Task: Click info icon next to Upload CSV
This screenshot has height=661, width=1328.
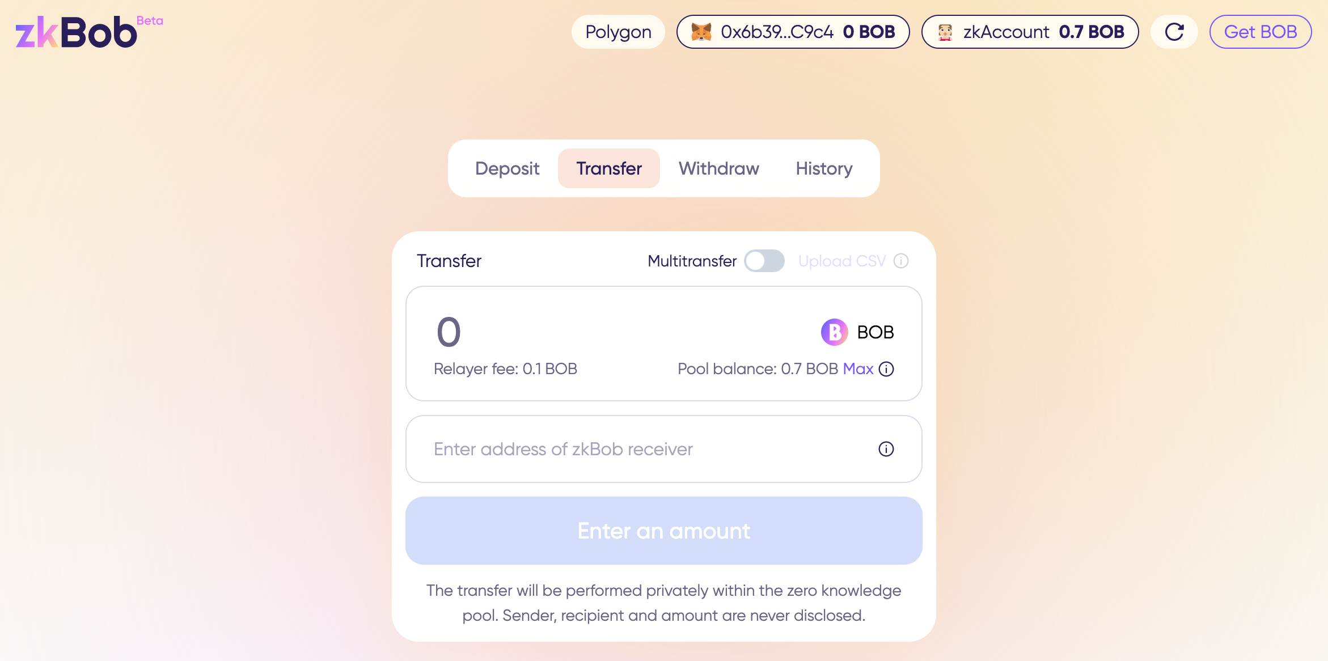Action: pos(901,261)
